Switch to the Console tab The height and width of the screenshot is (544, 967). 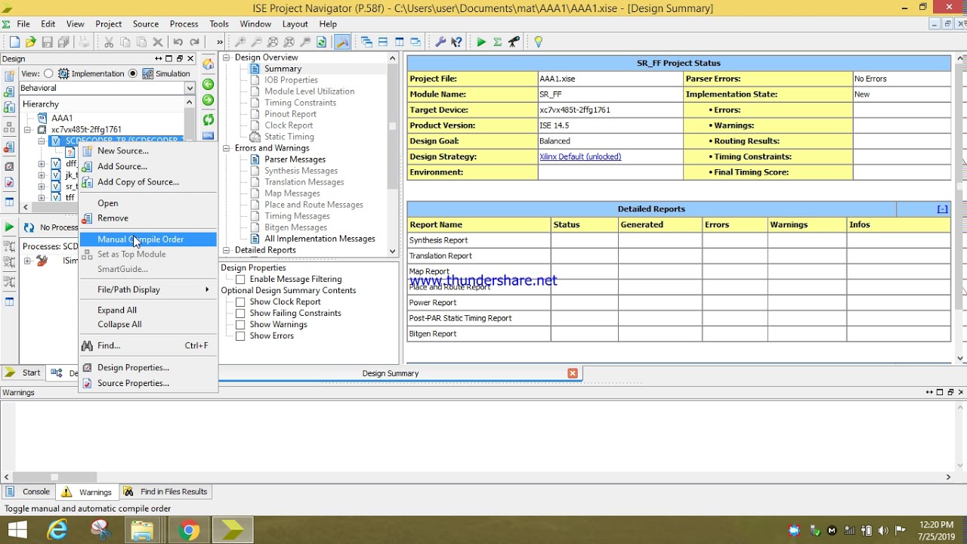(29, 492)
